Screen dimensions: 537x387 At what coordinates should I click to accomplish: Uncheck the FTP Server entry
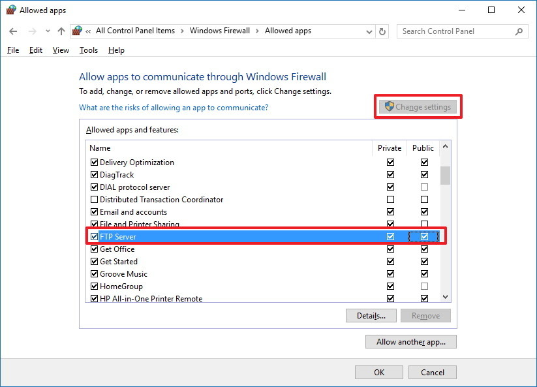(x=94, y=236)
